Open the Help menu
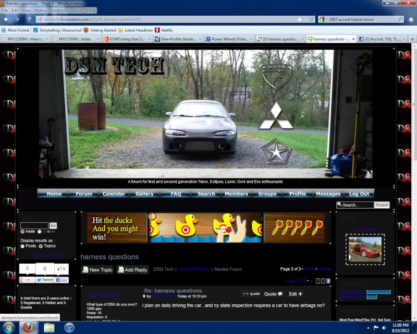This screenshot has width=417, height=334. pyautogui.click(x=91, y=10)
